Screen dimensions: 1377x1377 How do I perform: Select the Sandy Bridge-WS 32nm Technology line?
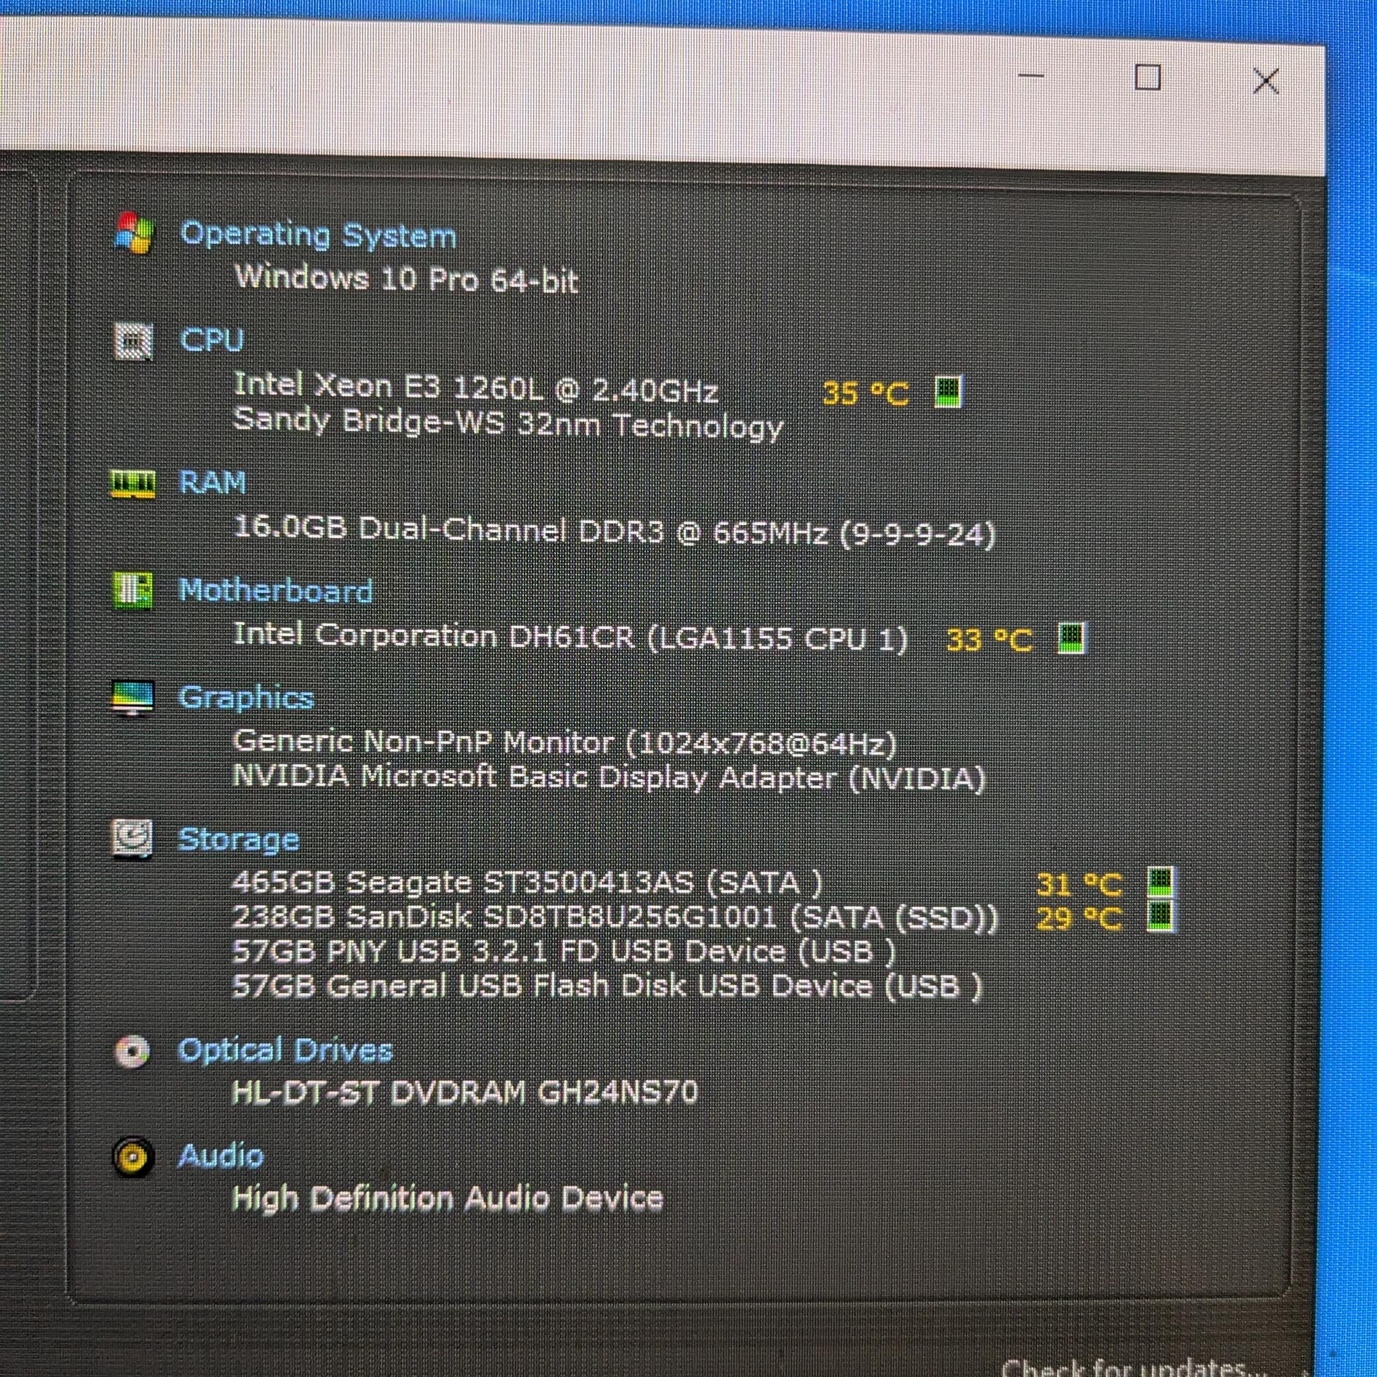508,424
